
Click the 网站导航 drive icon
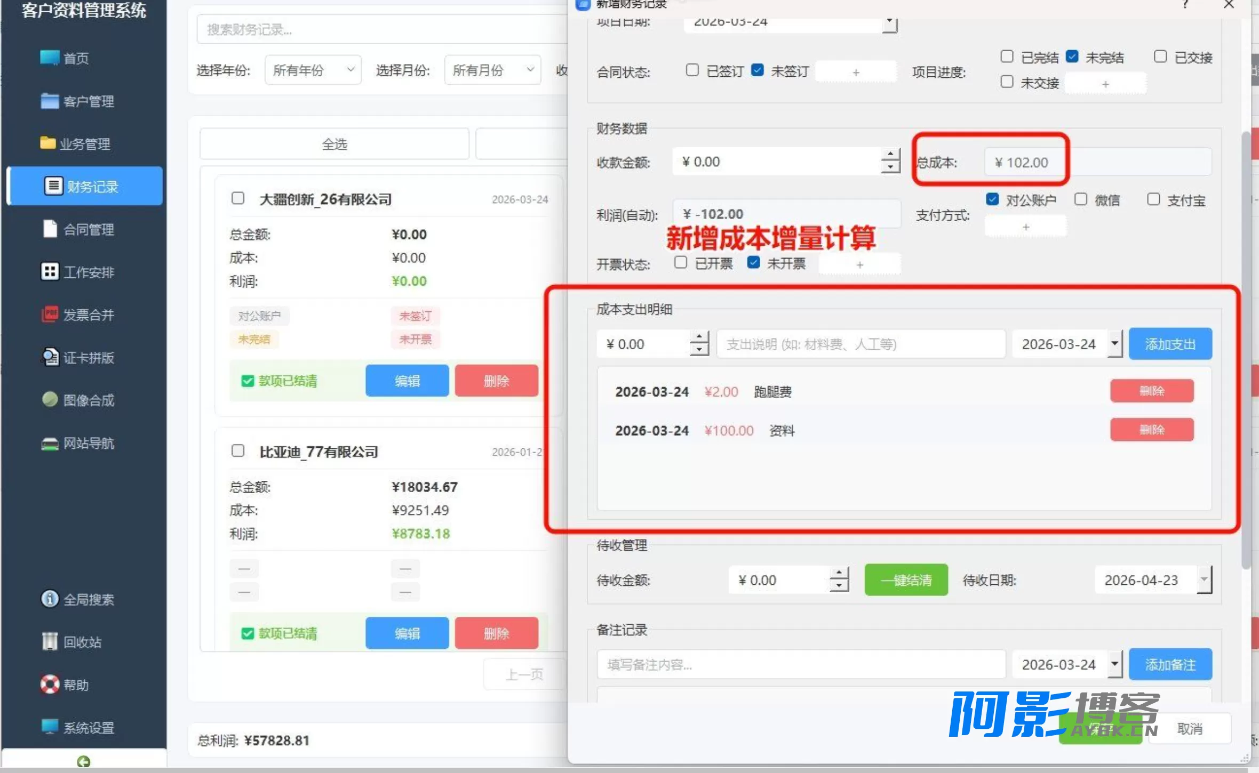pyautogui.click(x=50, y=443)
